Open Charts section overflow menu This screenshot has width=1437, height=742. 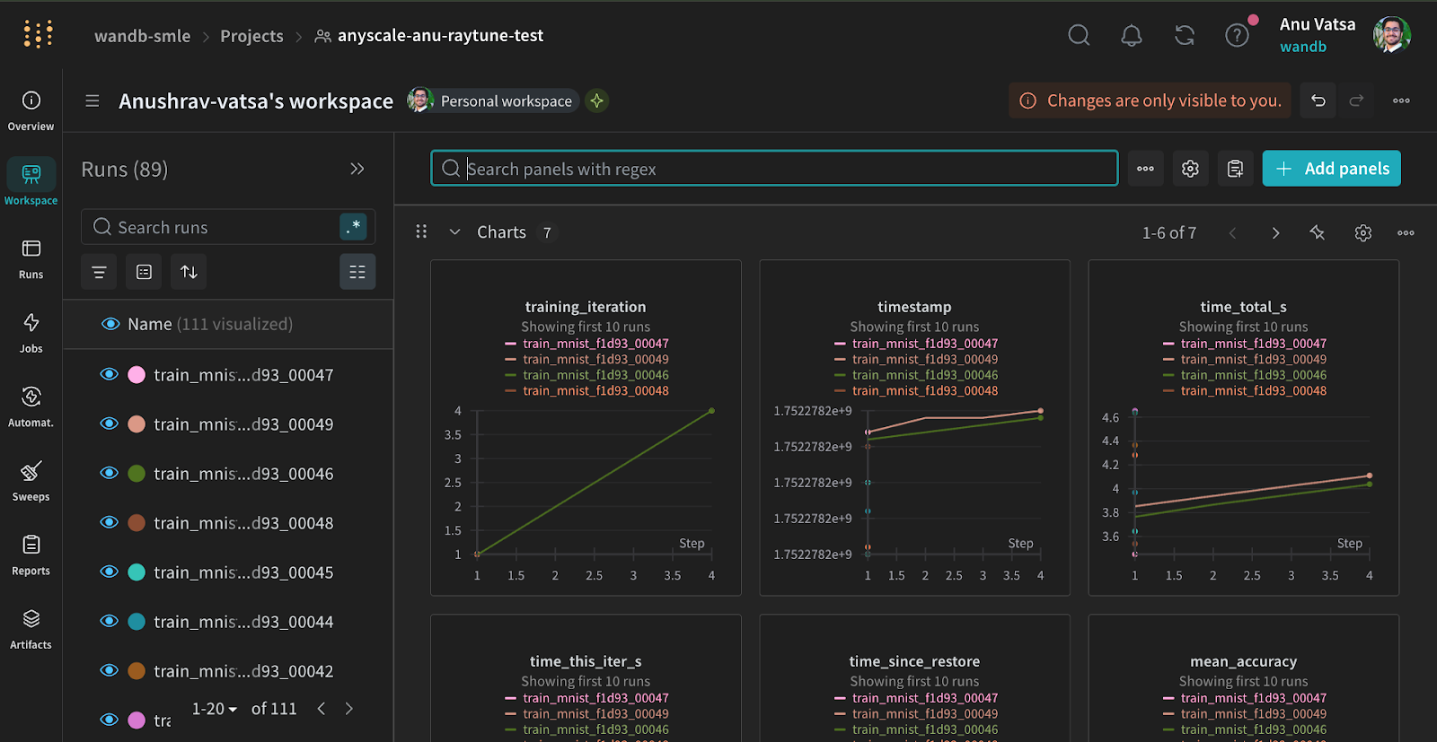(x=1406, y=232)
